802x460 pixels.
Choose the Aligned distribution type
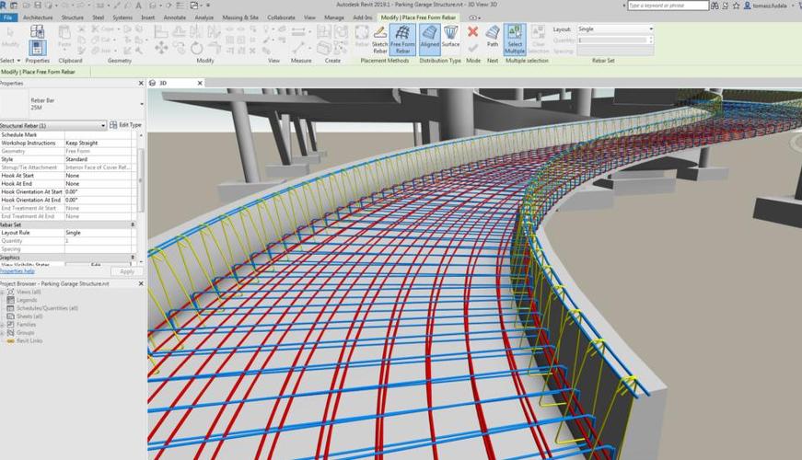(430, 39)
